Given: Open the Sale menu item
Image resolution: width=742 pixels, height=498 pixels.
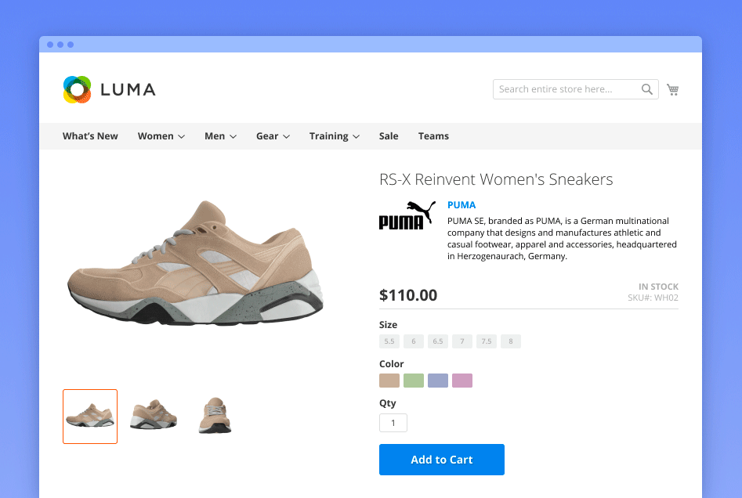Looking at the screenshot, I should pos(389,135).
